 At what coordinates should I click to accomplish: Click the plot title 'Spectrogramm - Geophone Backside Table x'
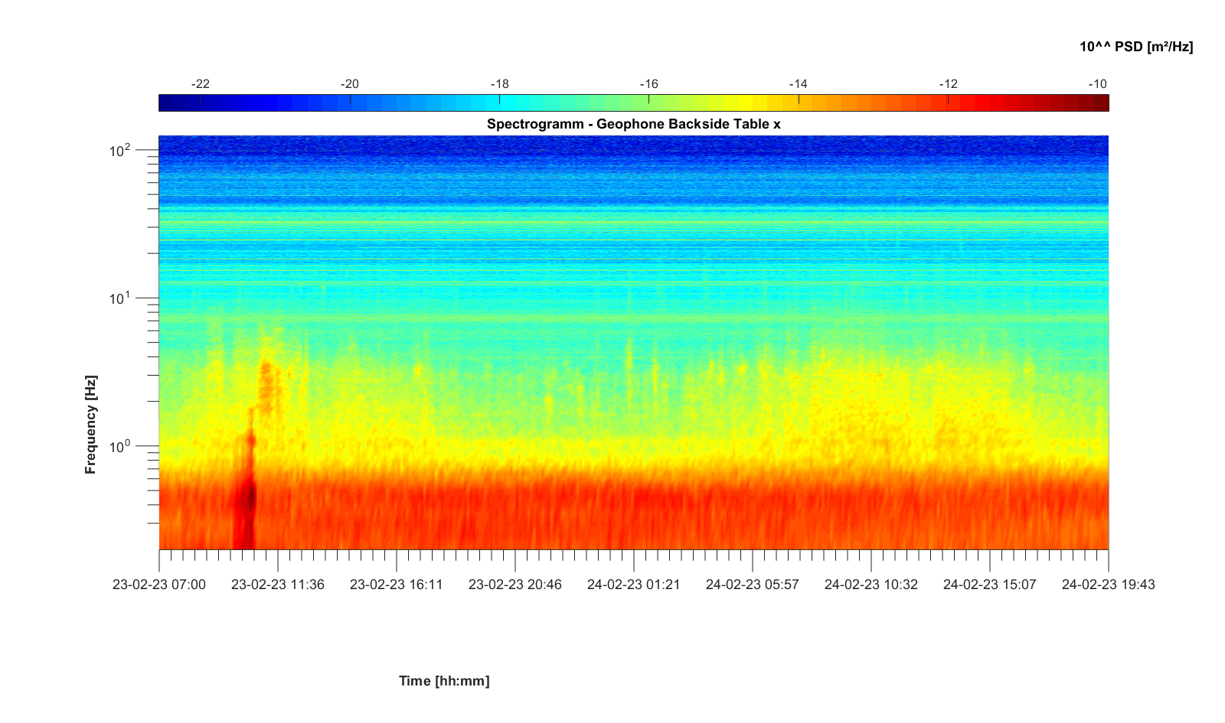click(634, 124)
